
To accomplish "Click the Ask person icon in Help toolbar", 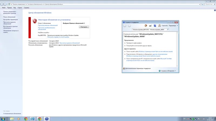I will (159, 26).
